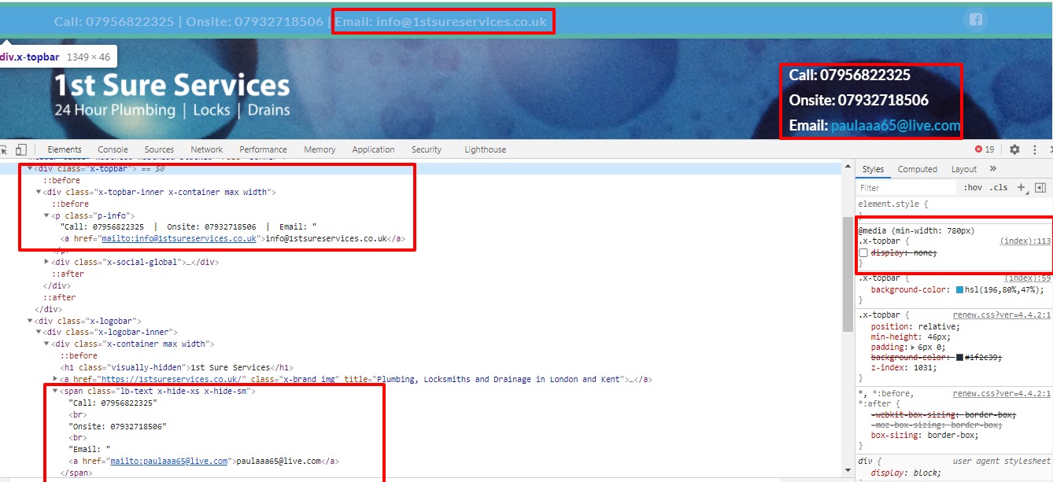Image resolution: width=1053 pixels, height=482 pixels.
Task: Click the box-sizing: border-box declaration
Action: point(925,435)
